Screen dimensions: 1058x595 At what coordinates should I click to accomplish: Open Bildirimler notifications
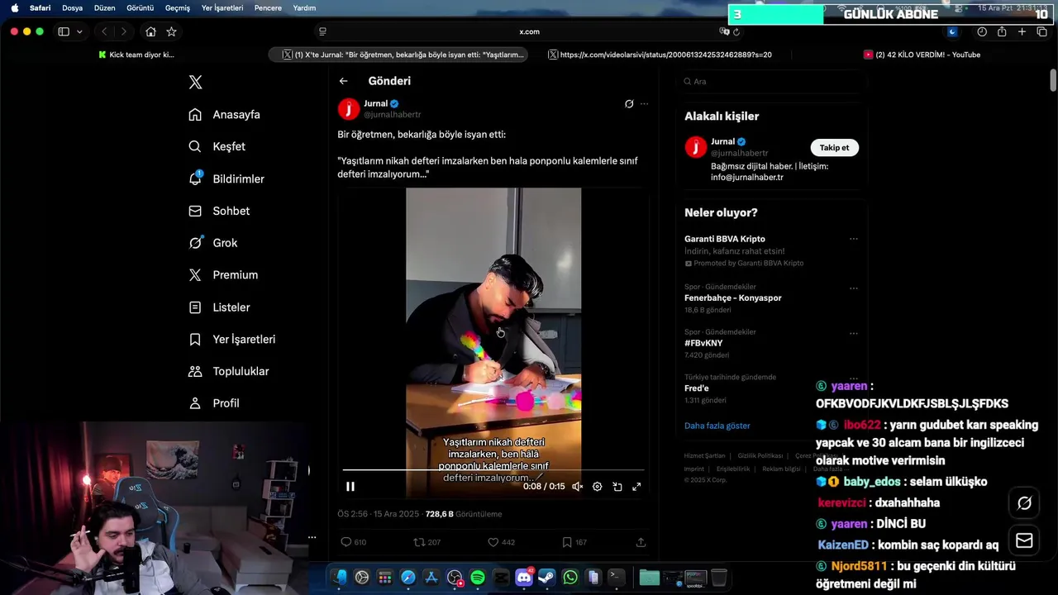pos(226,178)
